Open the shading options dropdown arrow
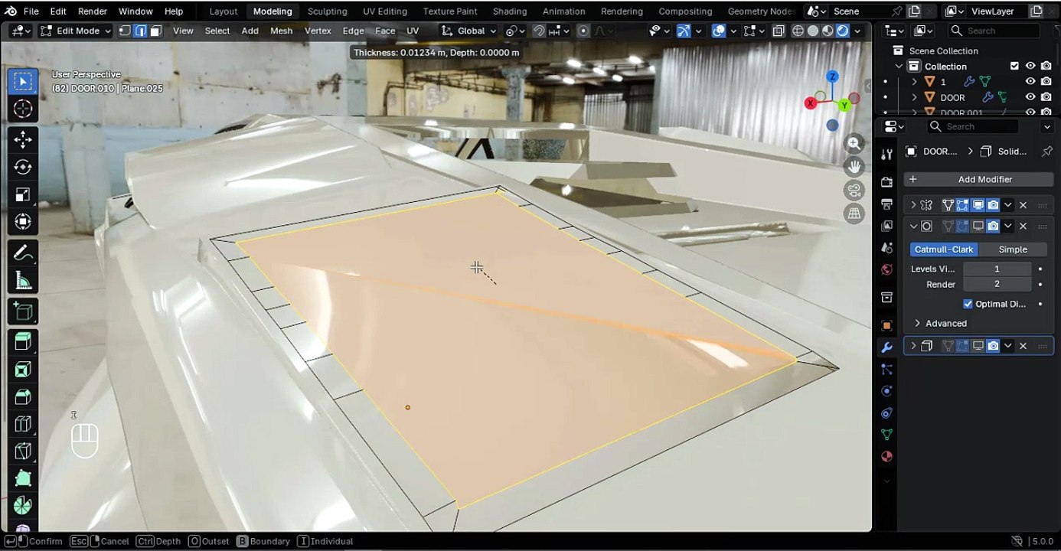Image resolution: width=1061 pixels, height=551 pixels. coord(858,31)
